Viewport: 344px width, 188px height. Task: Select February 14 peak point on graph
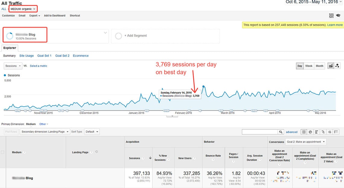[203, 86]
